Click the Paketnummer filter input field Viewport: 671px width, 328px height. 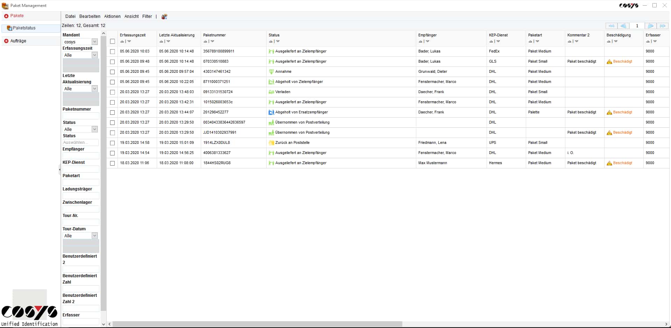[80, 116]
